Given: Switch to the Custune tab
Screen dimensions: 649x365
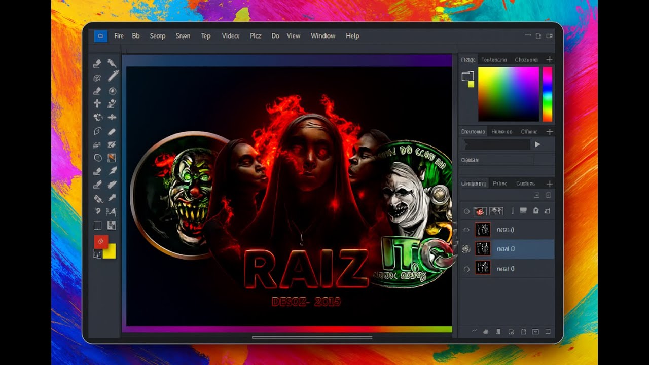Looking at the screenshot, I should tap(525, 184).
